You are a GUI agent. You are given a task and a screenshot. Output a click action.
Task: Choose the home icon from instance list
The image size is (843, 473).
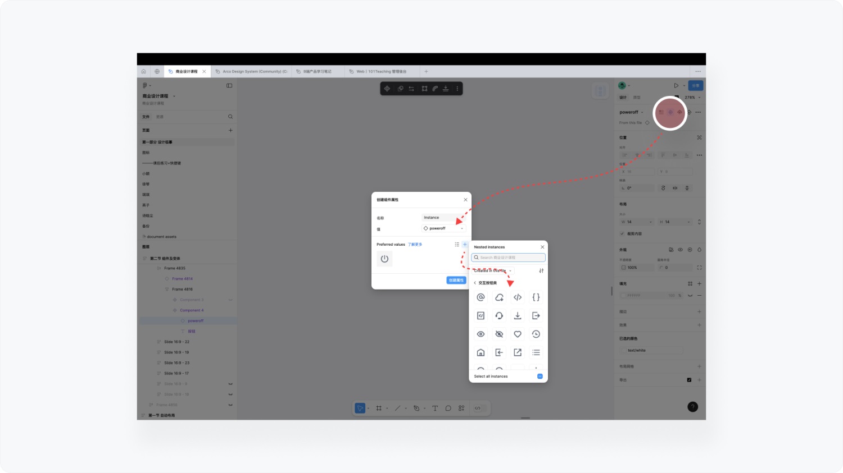click(481, 352)
